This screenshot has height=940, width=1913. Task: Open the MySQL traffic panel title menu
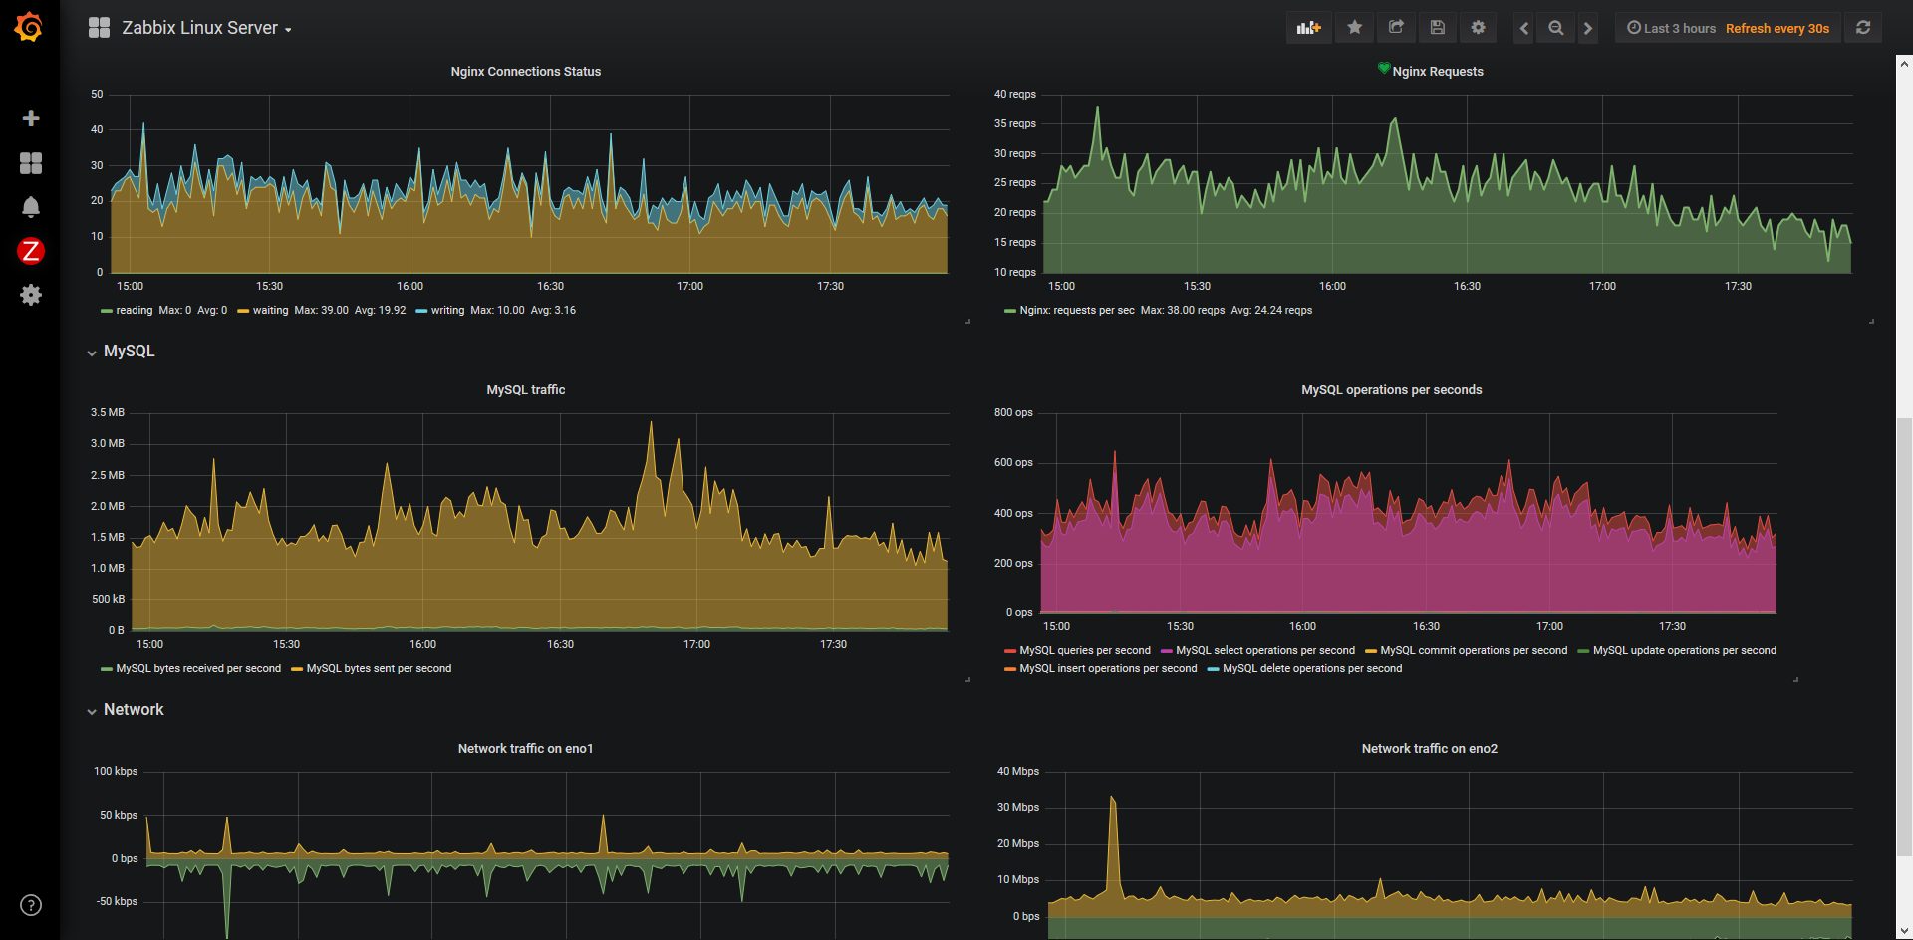(525, 390)
